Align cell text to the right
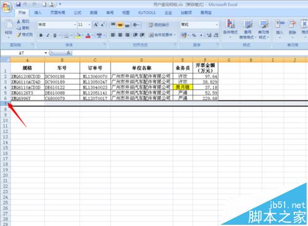The height and width of the screenshot is (226, 308). 128,35
